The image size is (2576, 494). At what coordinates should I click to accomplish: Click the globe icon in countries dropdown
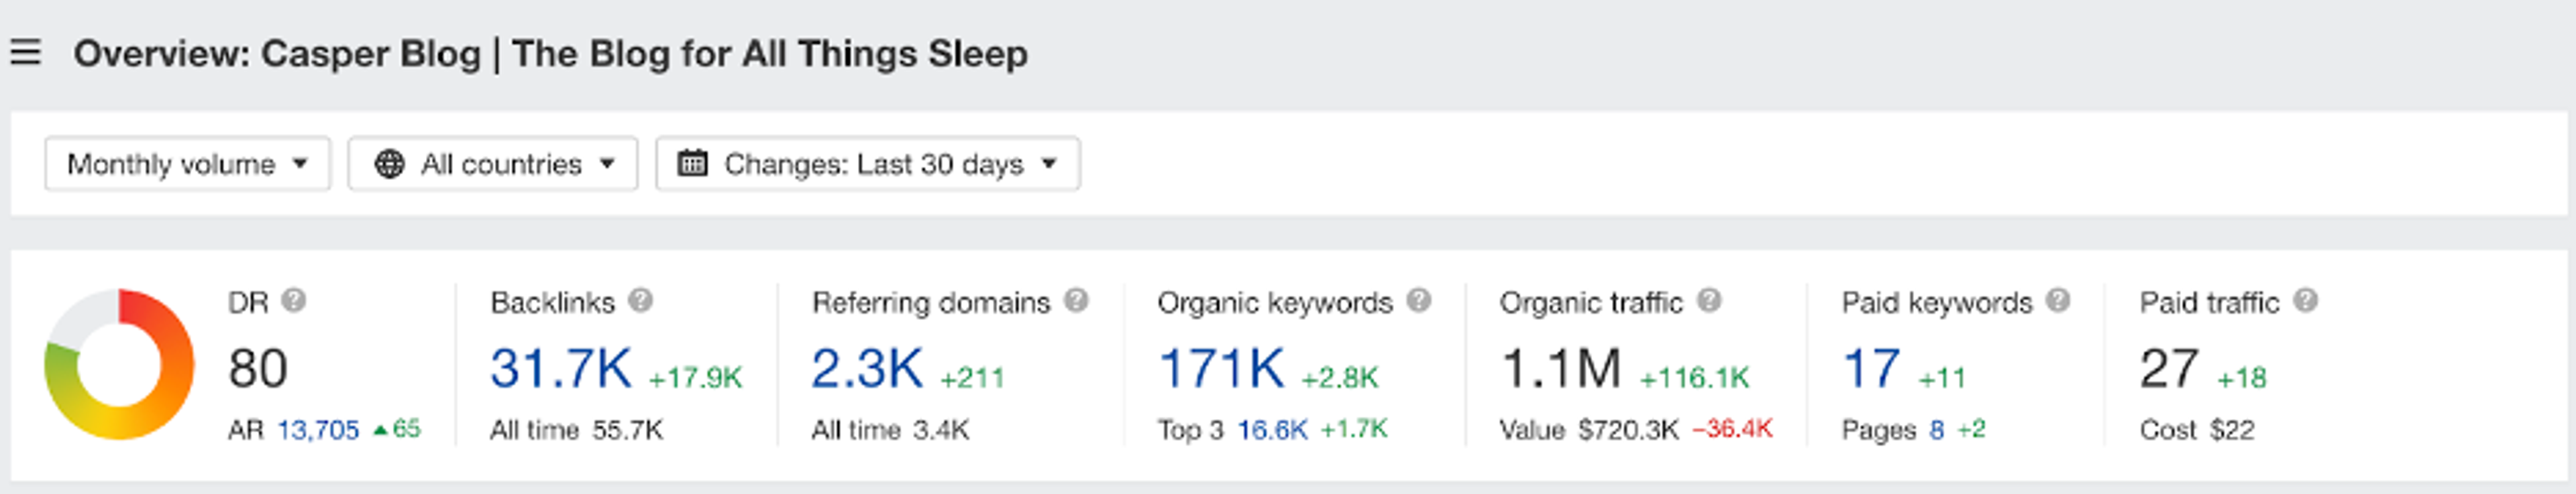[x=389, y=164]
